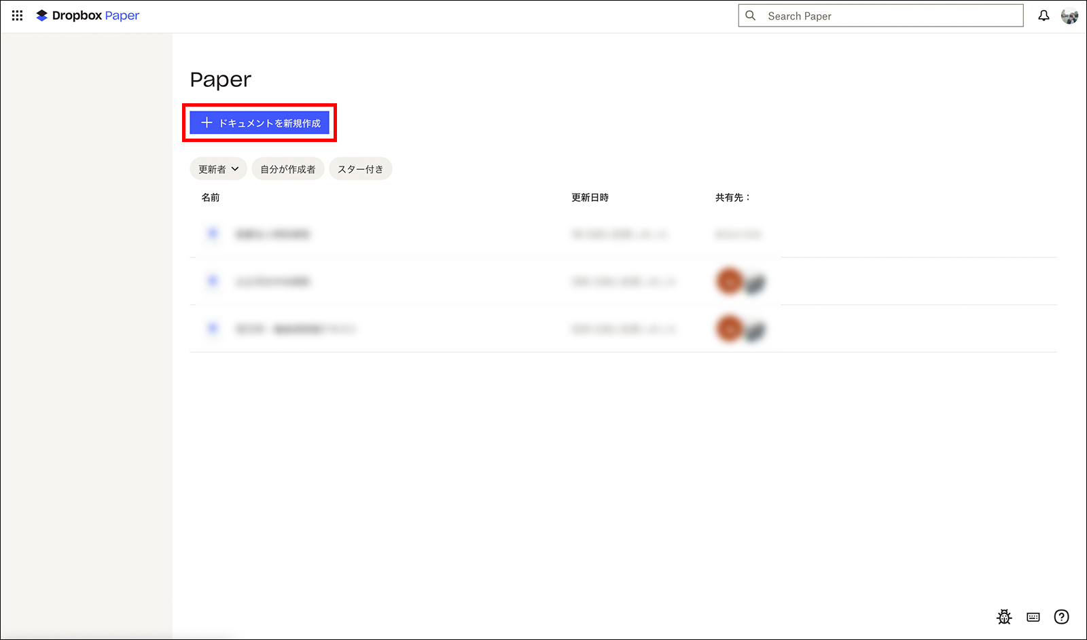Open the account avatar menu
This screenshot has height=640, width=1087.
tap(1069, 16)
